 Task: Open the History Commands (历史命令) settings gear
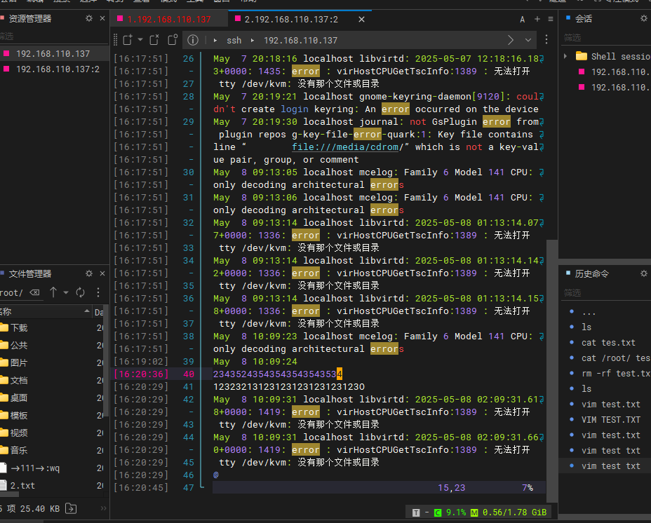pos(644,273)
